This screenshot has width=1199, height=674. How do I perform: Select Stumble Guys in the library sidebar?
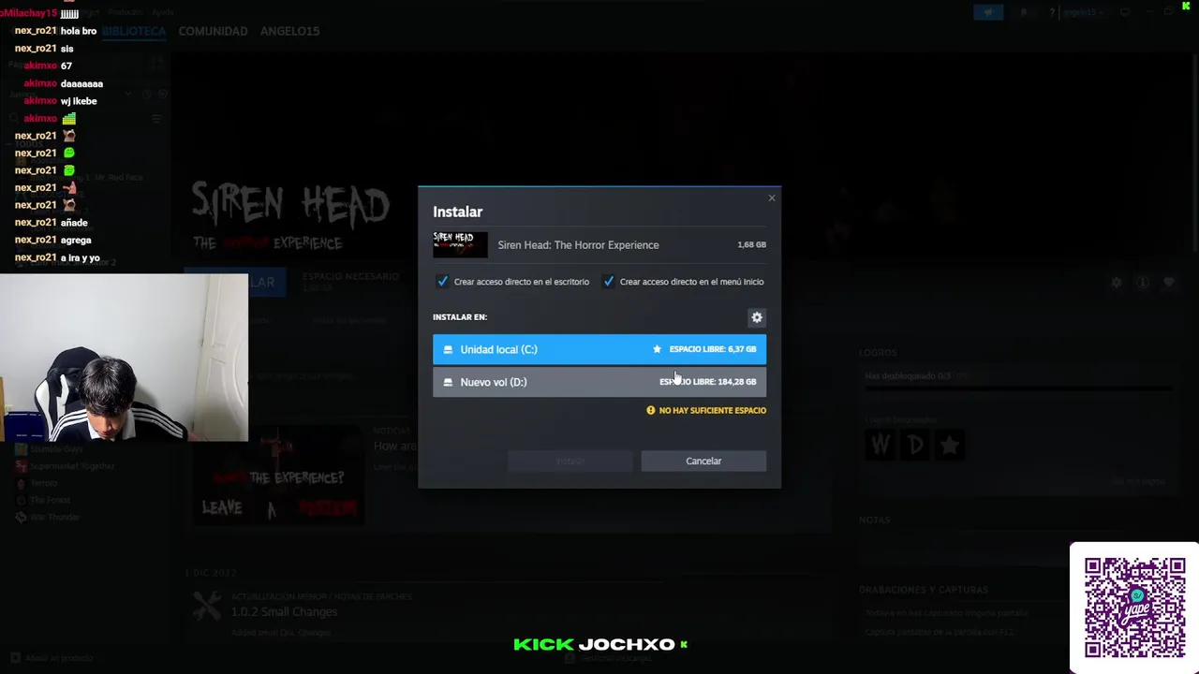click(55, 448)
